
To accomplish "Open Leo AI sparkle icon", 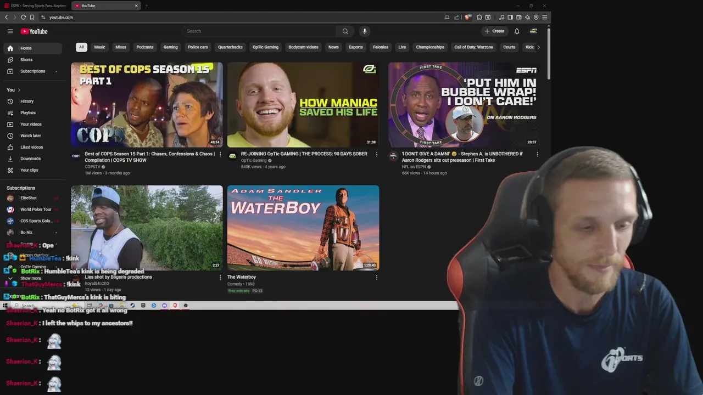I will [527, 17].
